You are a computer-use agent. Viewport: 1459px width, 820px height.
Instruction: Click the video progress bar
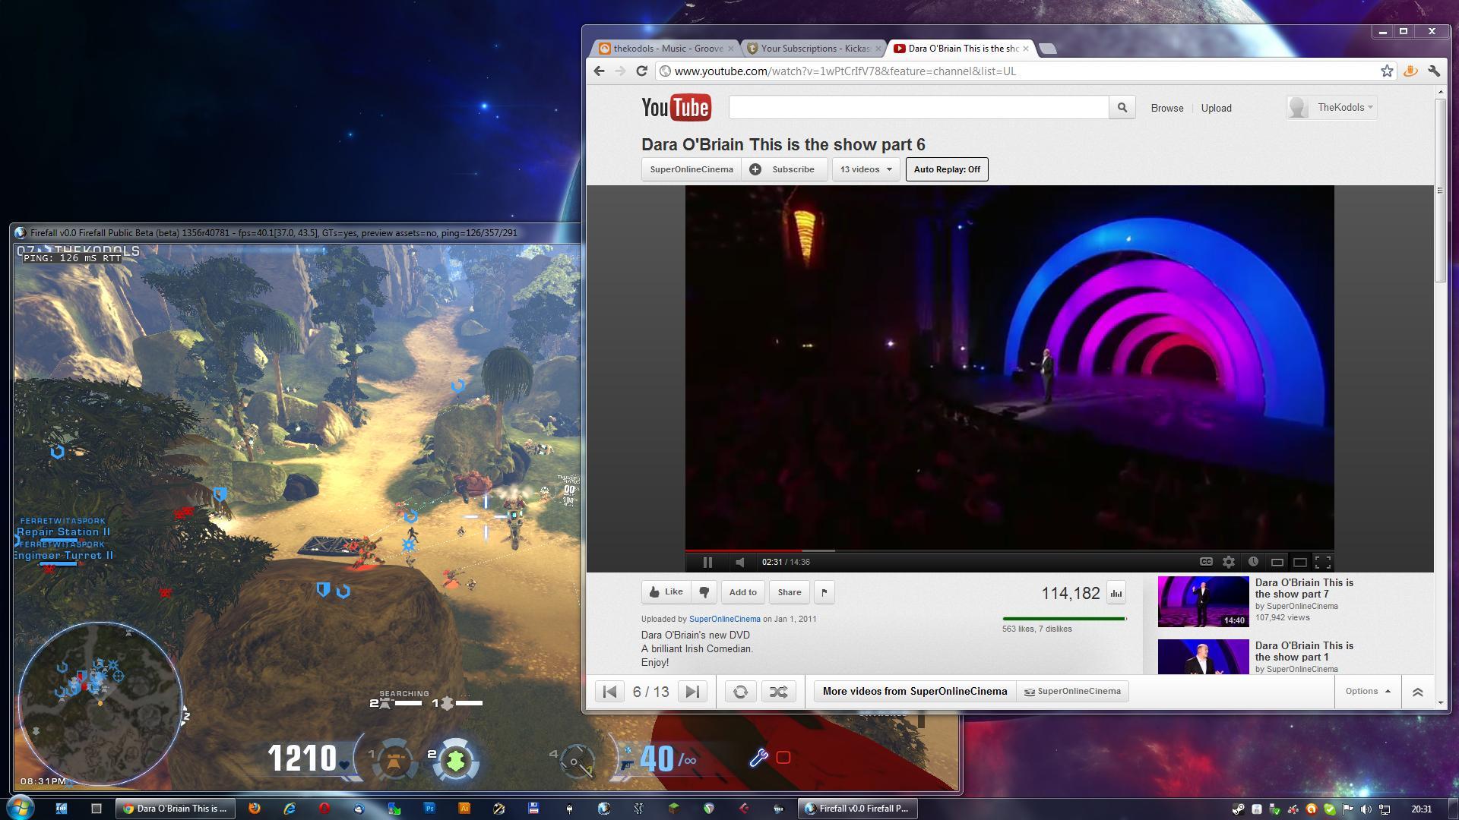1009,550
